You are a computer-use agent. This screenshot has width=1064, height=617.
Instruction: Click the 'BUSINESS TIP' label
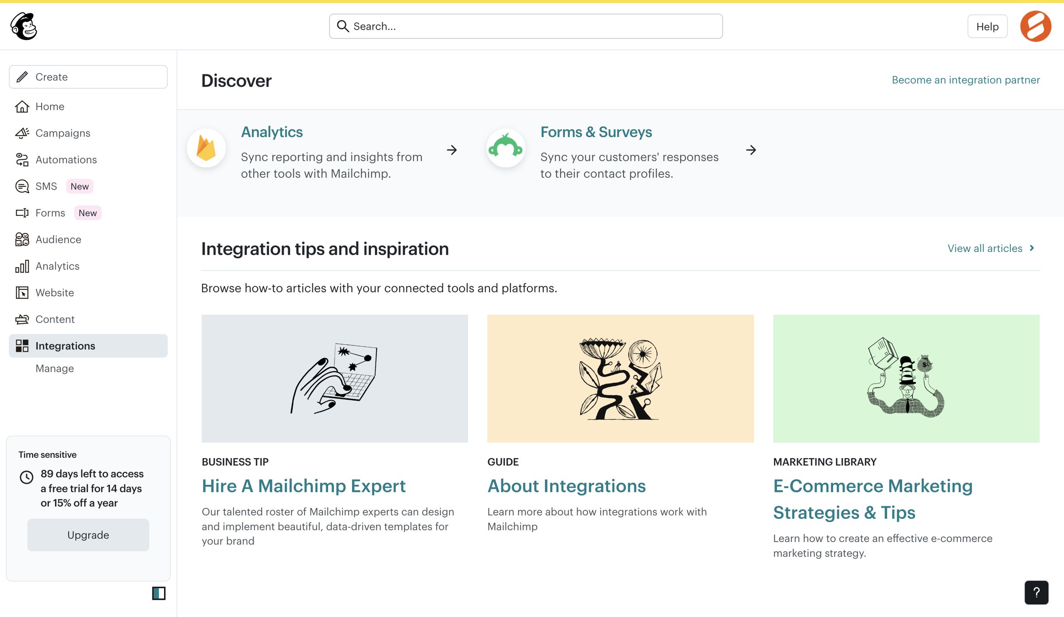point(235,462)
